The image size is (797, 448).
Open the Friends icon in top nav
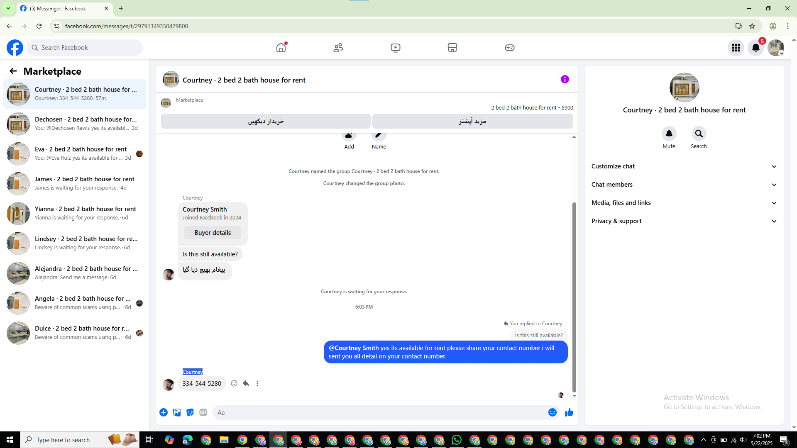(338, 48)
